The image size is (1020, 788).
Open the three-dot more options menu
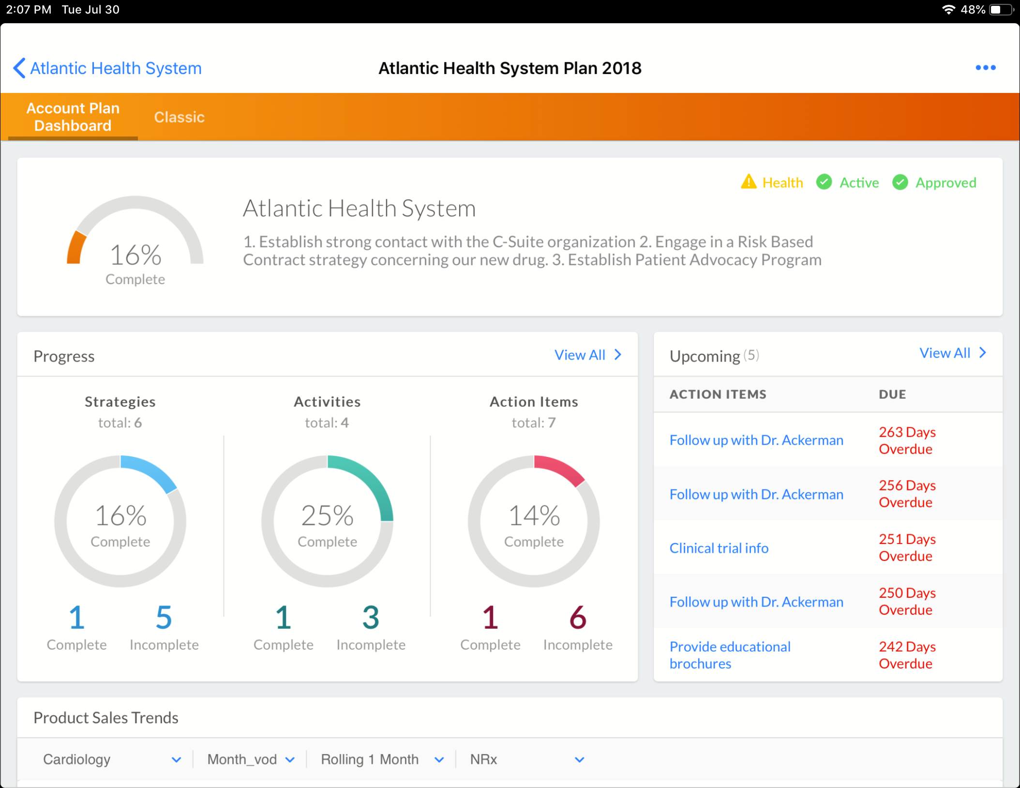click(x=985, y=68)
